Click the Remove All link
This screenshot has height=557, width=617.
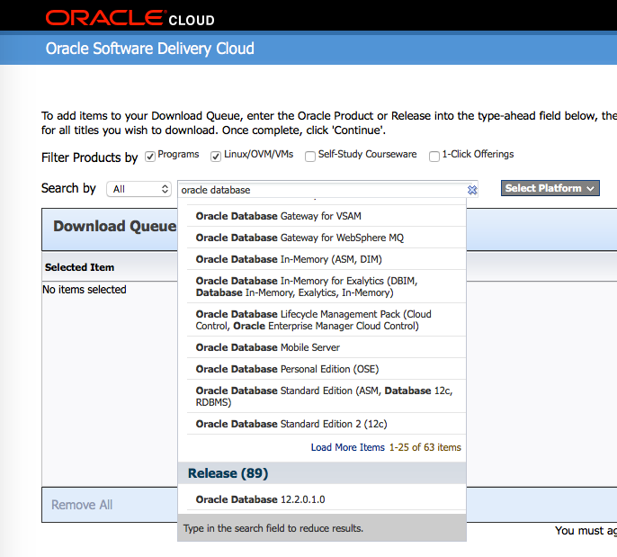pyautogui.click(x=82, y=505)
